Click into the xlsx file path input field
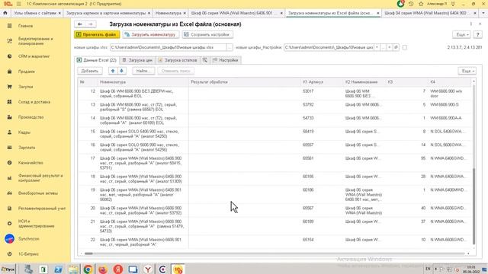The width and height of the screenshot is (488, 274). point(168,47)
